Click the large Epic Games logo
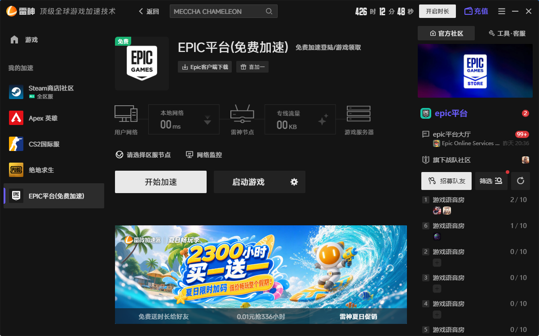 pos(142,64)
